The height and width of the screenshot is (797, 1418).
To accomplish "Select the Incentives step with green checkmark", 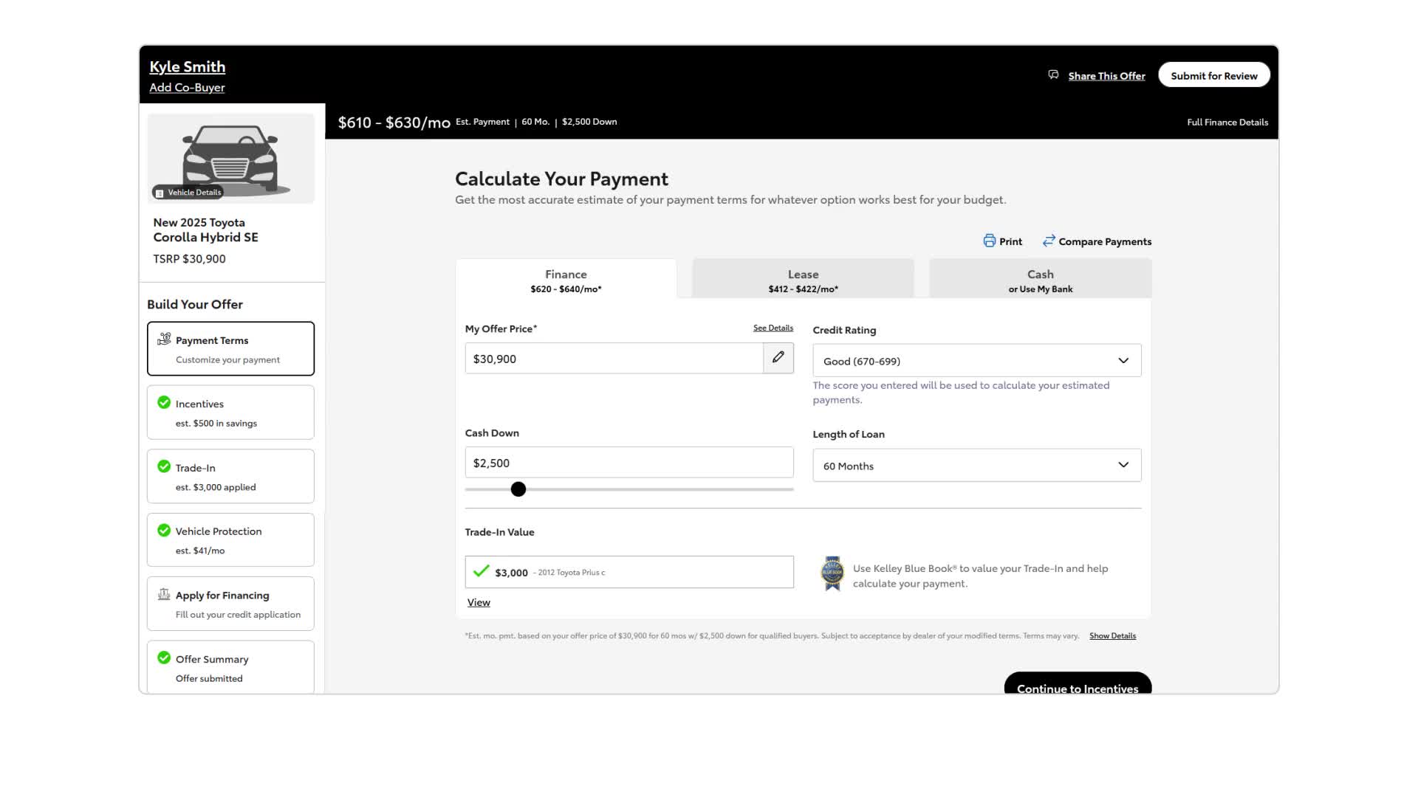I will pos(230,413).
